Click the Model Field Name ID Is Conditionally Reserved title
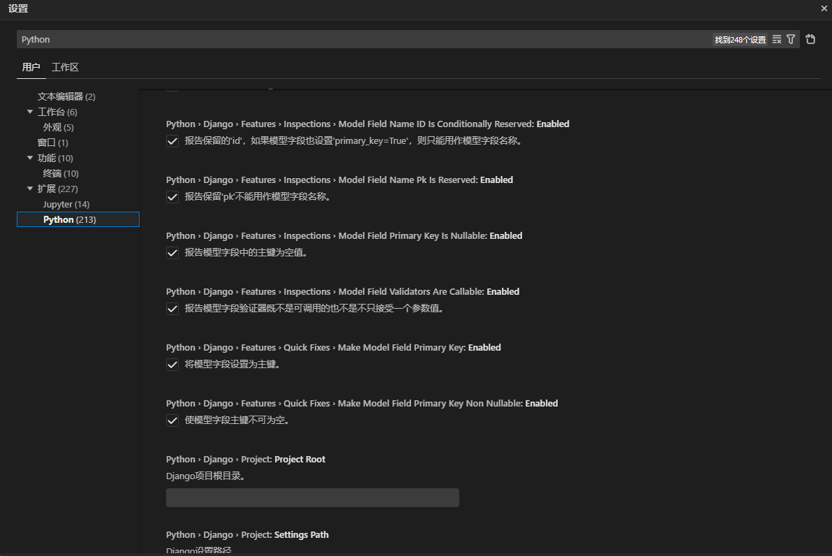The height and width of the screenshot is (556, 832). 368,124
